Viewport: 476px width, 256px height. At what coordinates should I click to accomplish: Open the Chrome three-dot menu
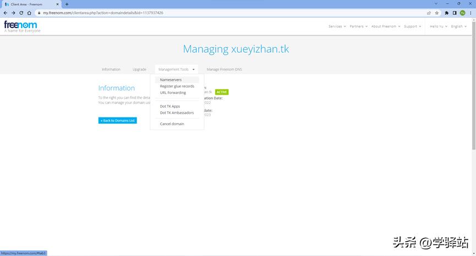(x=470, y=13)
